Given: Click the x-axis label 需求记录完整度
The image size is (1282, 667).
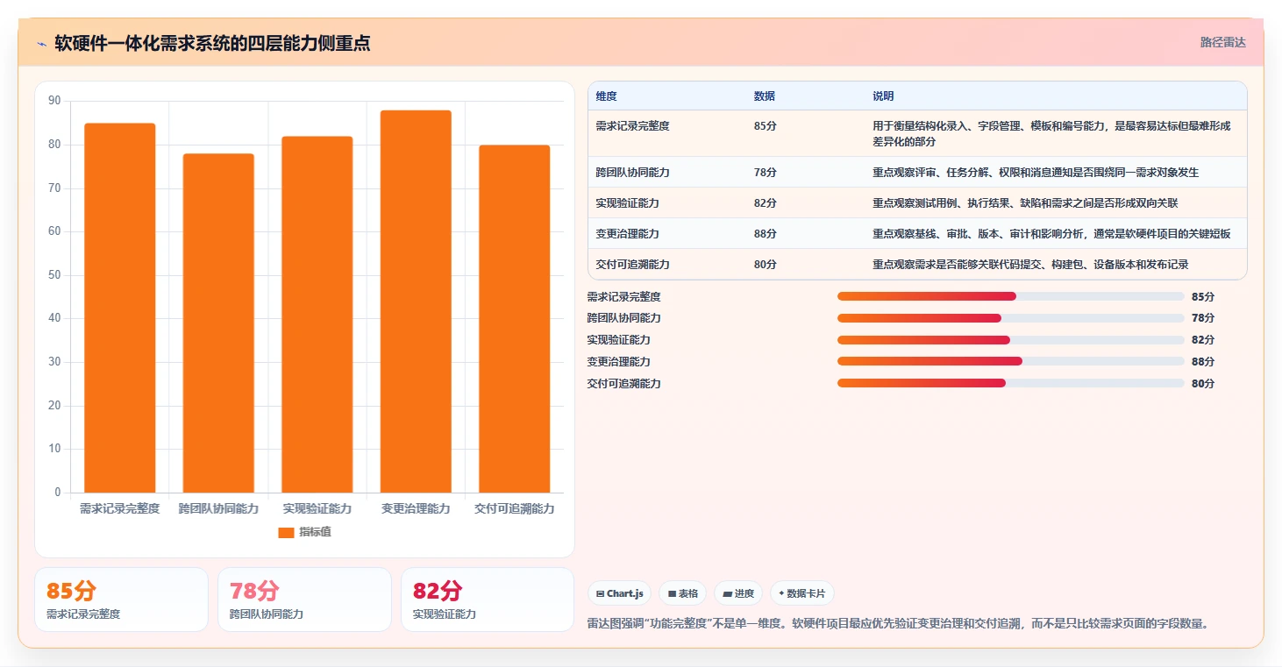Looking at the screenshot, I should (x=120, y=508).
